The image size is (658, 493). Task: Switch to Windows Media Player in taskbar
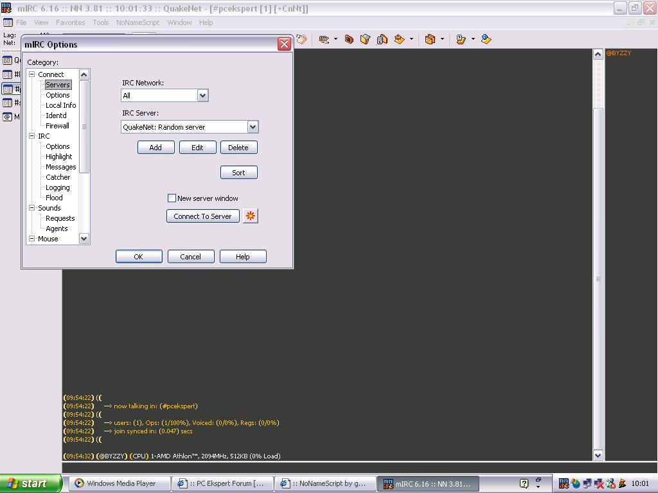[120, 483]
